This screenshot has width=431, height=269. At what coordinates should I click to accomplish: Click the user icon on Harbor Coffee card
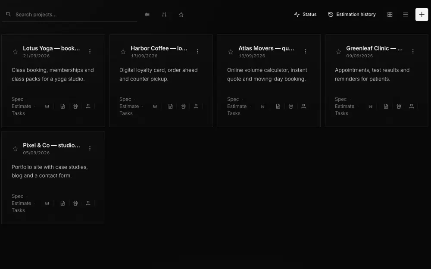pyautogui.click(x=196, y=106)
